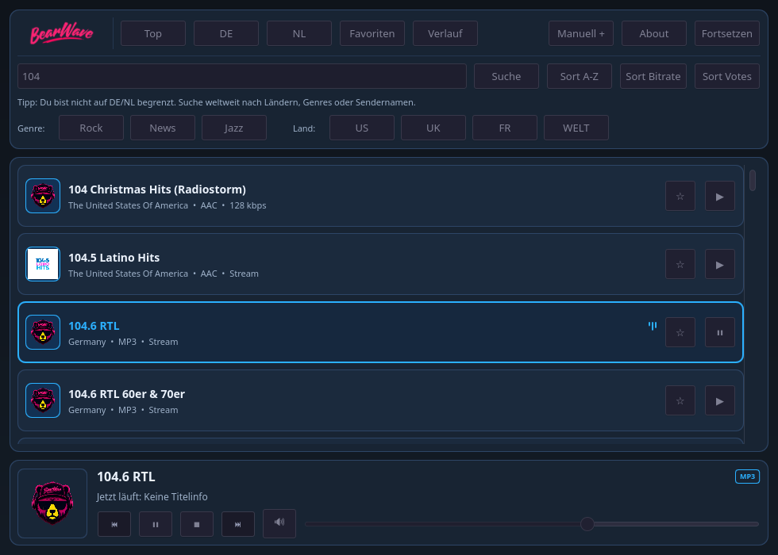Focus the search field containing 104
Screen dimensions: 778x555
click(241, 76)
